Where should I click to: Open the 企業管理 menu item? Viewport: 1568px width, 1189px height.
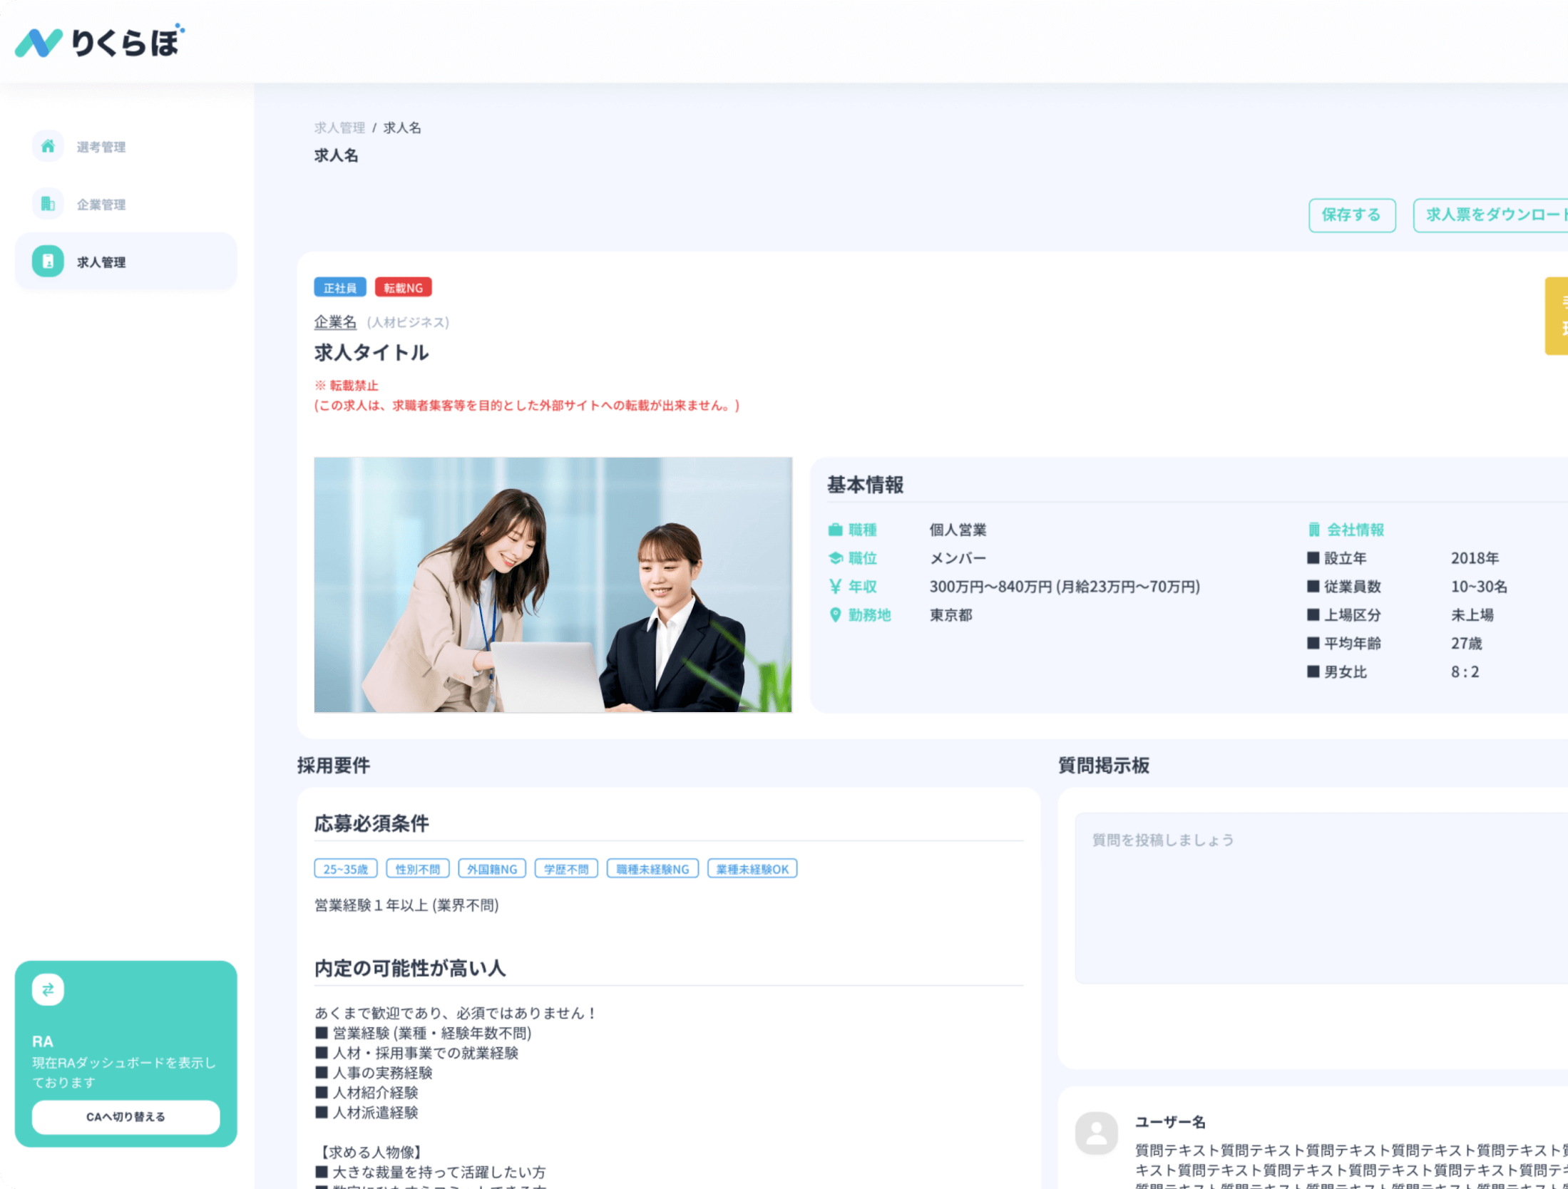(101, 205)
